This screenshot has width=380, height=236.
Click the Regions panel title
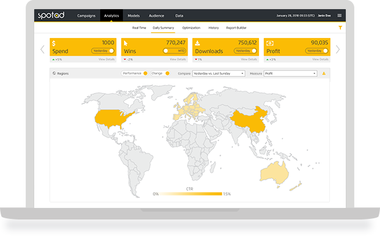pyautogui.click(x=63, y=73)
